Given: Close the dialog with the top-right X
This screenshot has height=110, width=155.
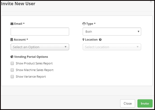Looking at the screenshot, I should 151,2.
